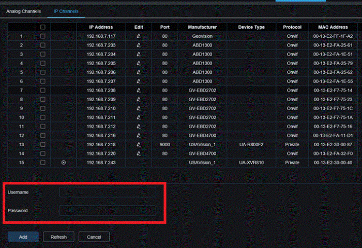The height and width of the screenshot is (248, 362).
Task: Focus the Username input field
Action: pos(108,192)
